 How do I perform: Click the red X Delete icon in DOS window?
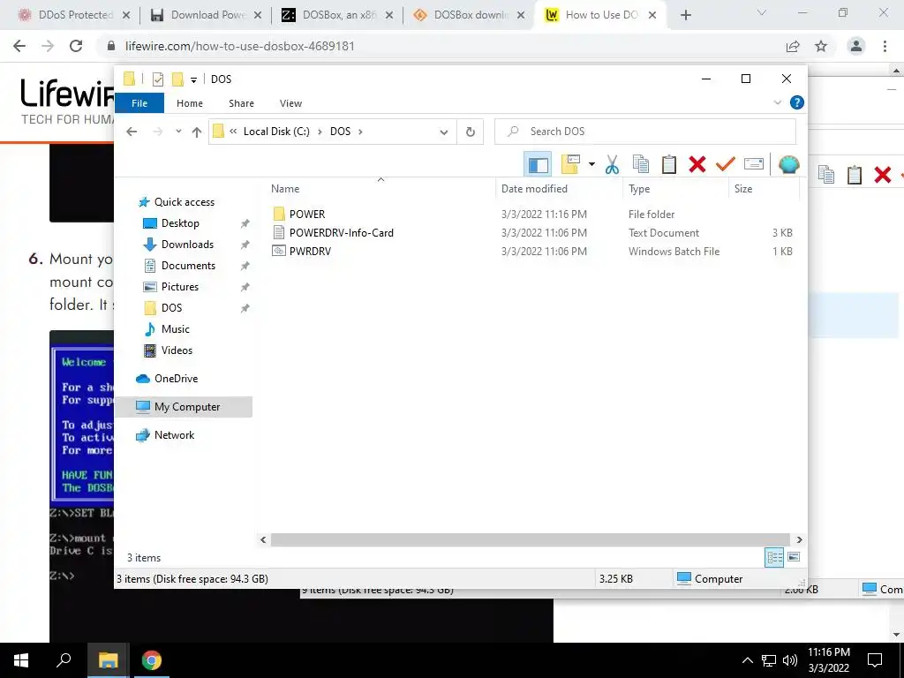[x=697, y=165]
